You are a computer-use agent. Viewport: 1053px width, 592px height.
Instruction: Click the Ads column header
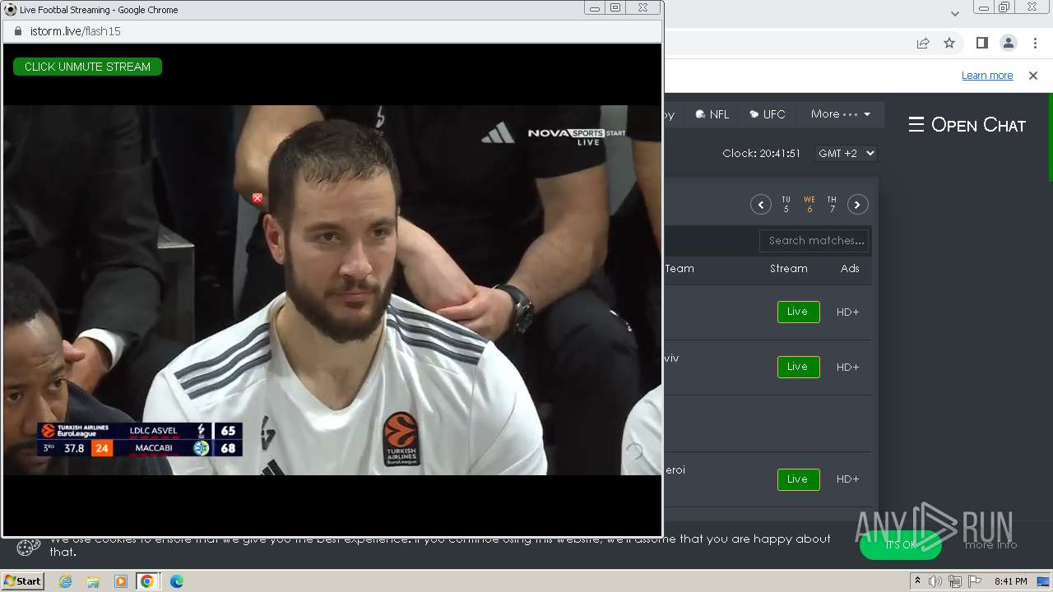point(850,269)
